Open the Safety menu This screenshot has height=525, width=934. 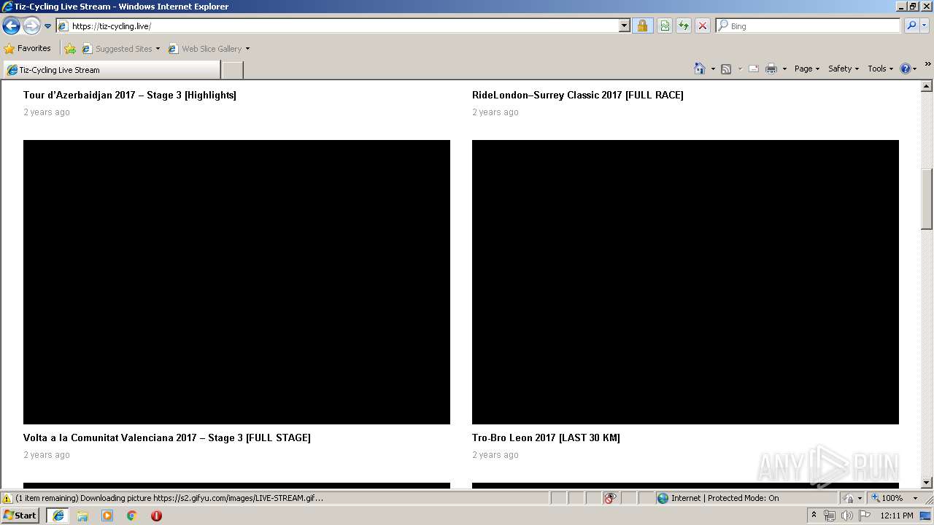(844, 69)
